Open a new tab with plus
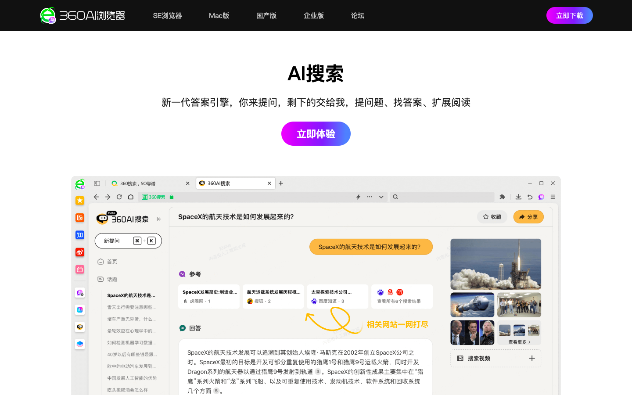The height and width of the screenshot is (395, 632). (x=281, y=183)
